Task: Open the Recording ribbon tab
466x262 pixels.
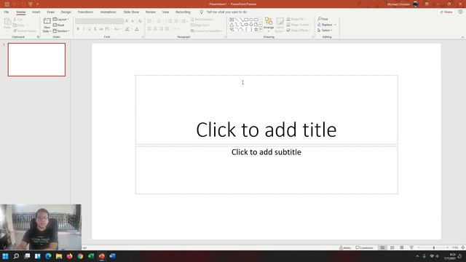Action: coord(183,12)
